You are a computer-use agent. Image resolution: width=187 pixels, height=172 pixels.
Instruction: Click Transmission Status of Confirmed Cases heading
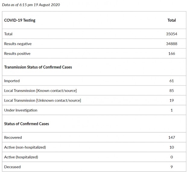click(38, 67)
